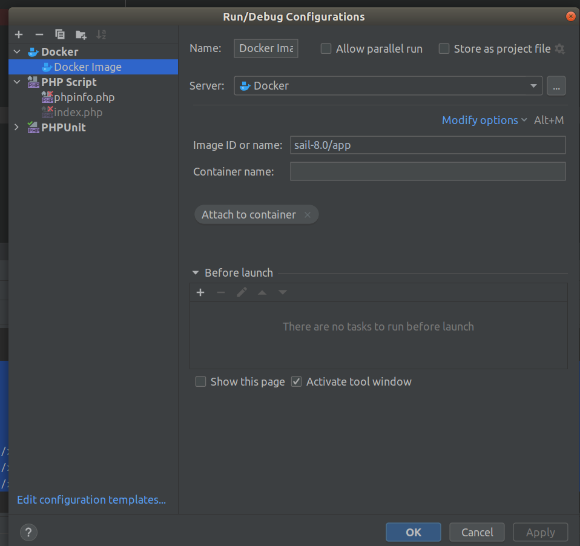The height and width of the screenshot is (546, 580).
Task: Add a Before launch task with plus icon
Action: pos(200,293)
